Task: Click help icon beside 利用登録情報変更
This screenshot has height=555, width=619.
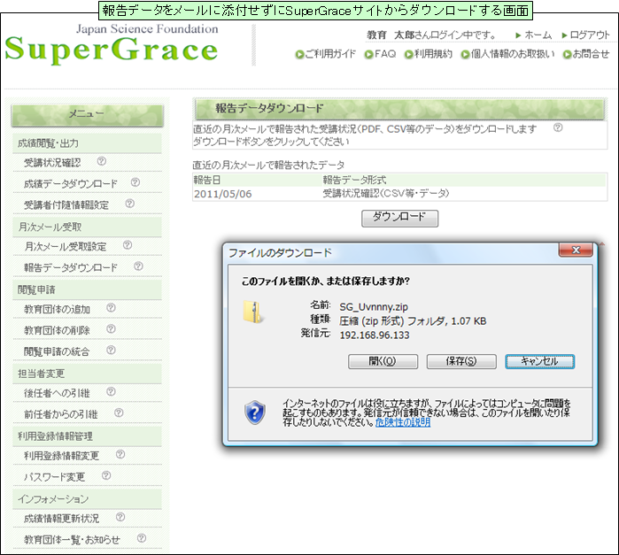Action: [120, 454]
